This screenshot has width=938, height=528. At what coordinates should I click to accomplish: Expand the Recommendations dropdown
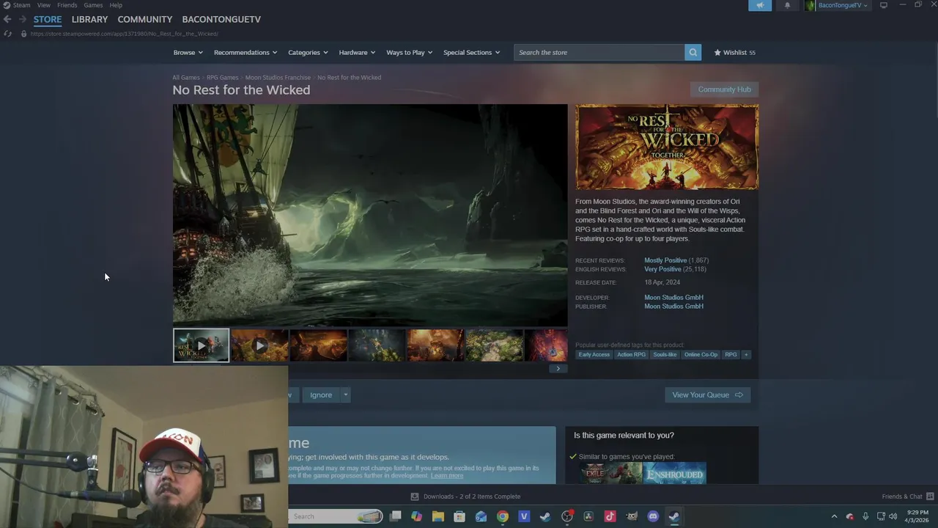[245, 52]
